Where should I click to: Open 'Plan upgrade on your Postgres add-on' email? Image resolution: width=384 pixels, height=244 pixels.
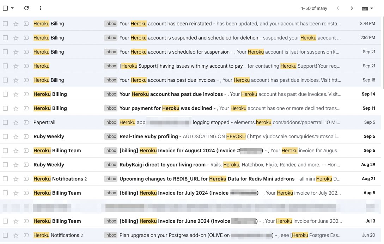pyautogui.click(x=196, y=236)
